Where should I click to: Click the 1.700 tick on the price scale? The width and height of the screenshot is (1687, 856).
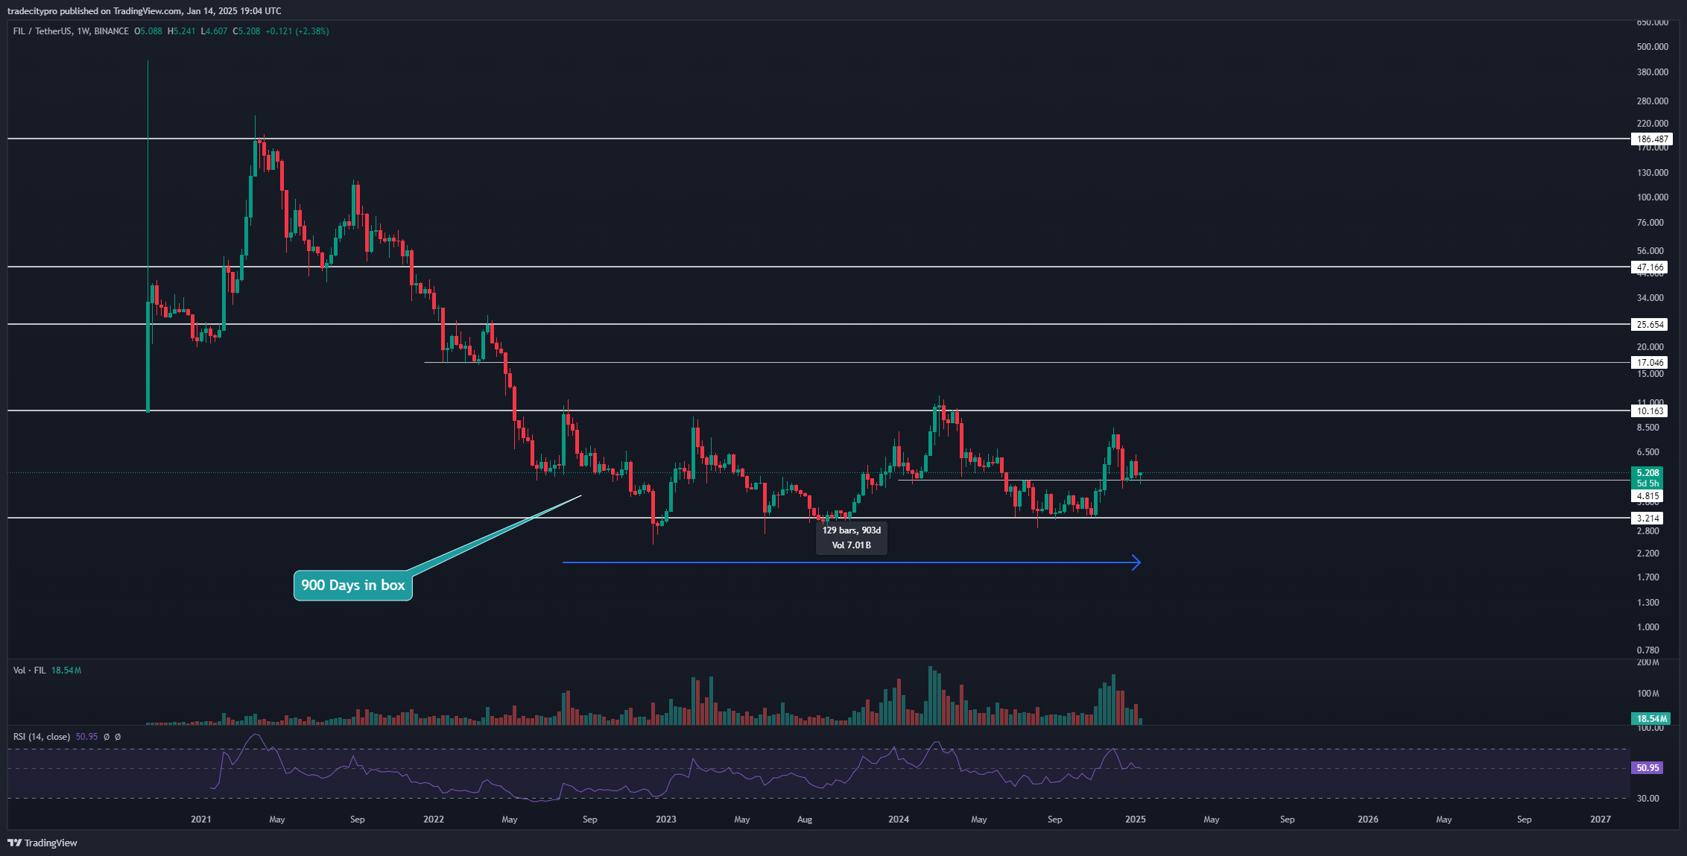[1648, 577]
